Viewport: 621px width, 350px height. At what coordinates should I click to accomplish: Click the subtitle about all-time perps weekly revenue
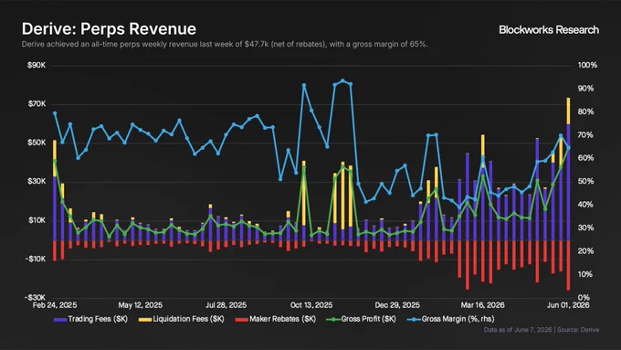225,44
